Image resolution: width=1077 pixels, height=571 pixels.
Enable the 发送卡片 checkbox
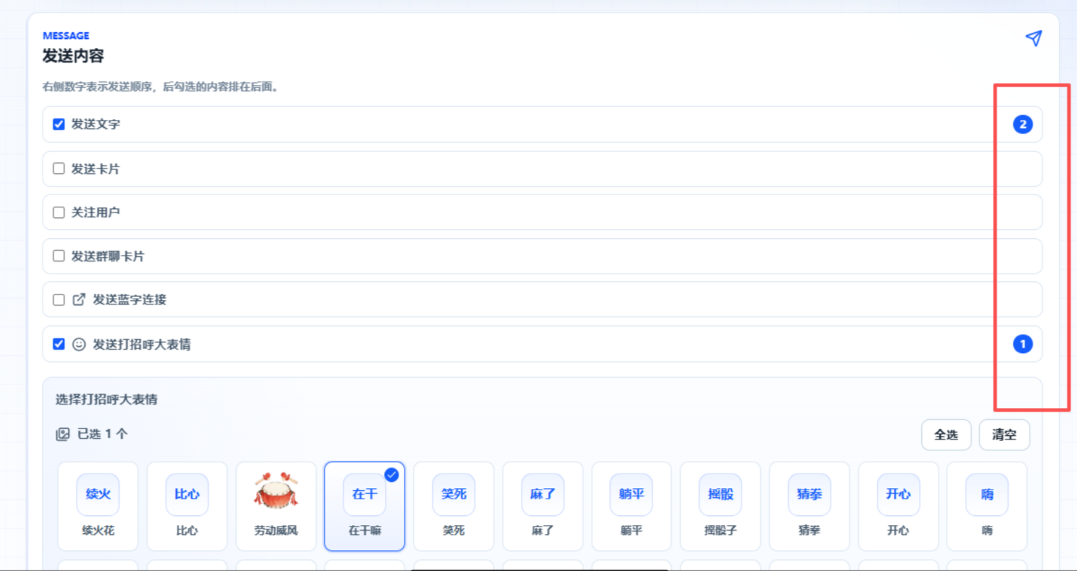click(59, 169)
